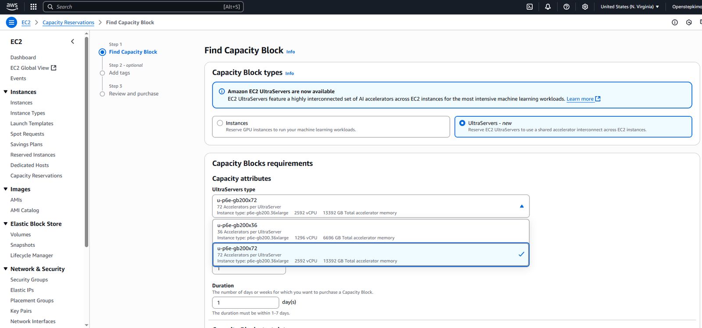Open Lifecycle Manager in the sidebar
Viewport: 702px width, 328px height.
(x=32, y=256)
